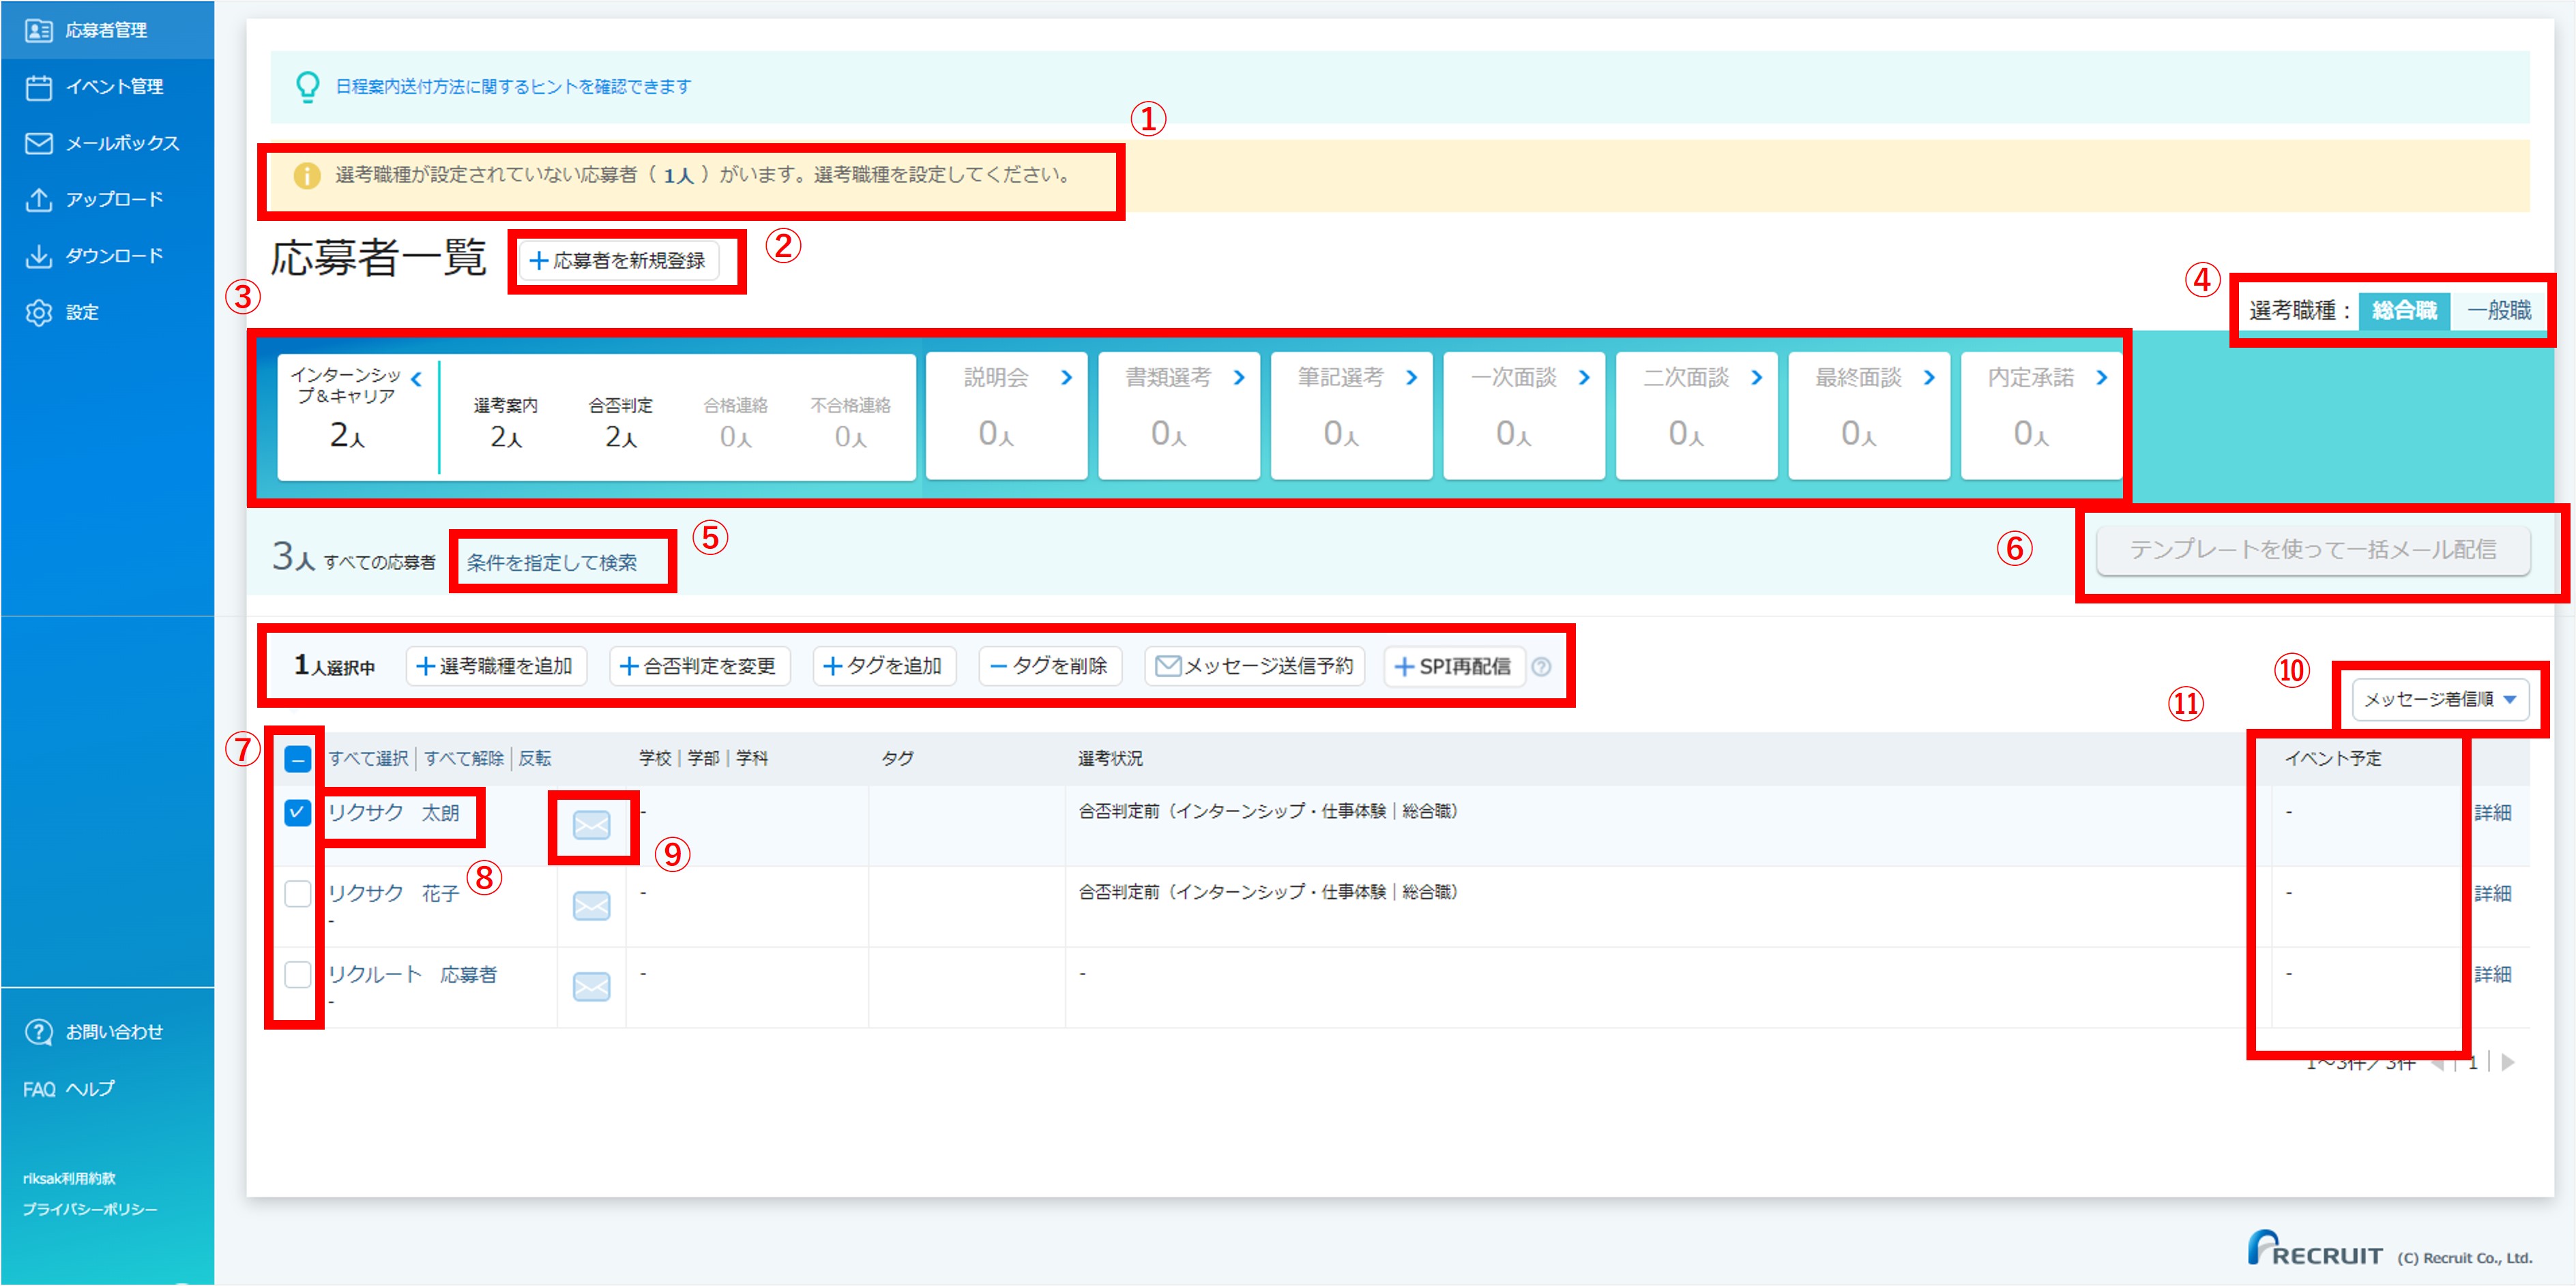Expand the 内定承諾 step card
The image size is (2576, 1286).
pyautogui.click(x=2102, y=378)
